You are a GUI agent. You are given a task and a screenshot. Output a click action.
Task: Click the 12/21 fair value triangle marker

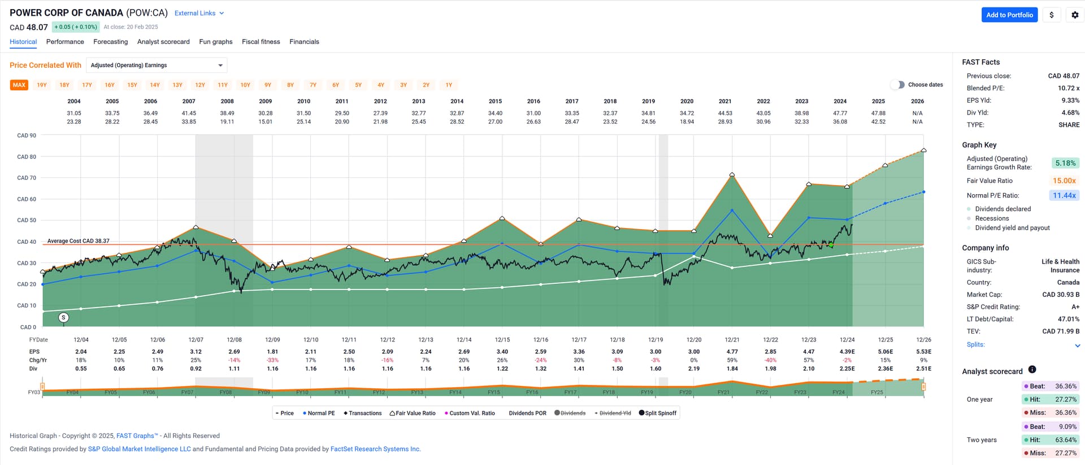(x=732, y=175)
